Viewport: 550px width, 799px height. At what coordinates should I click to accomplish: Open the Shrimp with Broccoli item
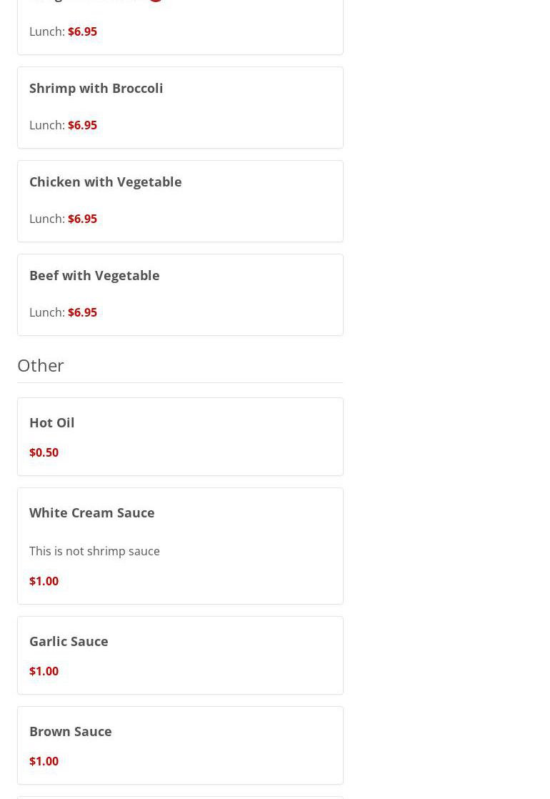coord(96,88)
